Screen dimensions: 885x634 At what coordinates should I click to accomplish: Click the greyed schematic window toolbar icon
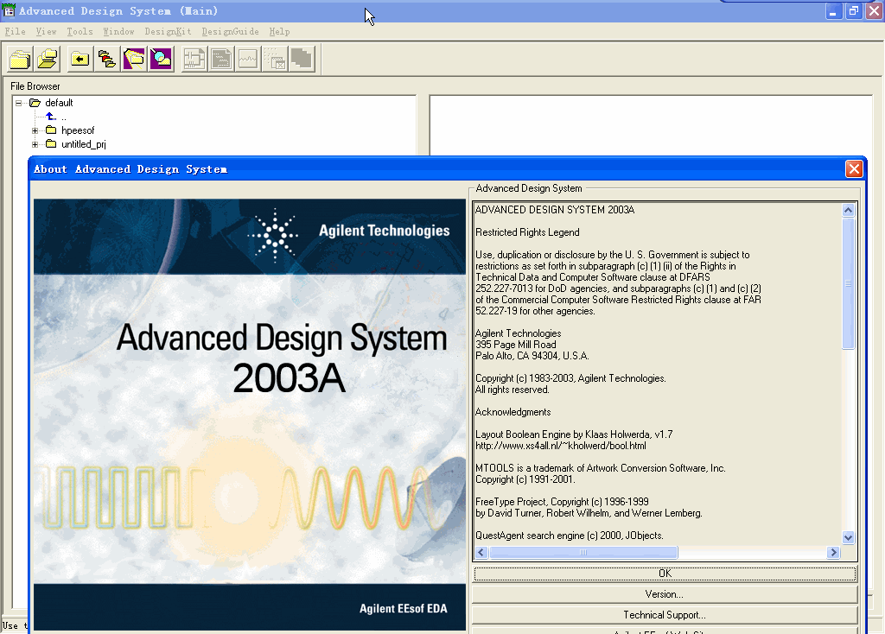194,59
